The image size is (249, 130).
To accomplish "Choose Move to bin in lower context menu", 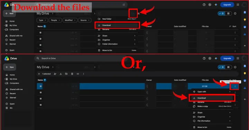I will coord(212,127).
